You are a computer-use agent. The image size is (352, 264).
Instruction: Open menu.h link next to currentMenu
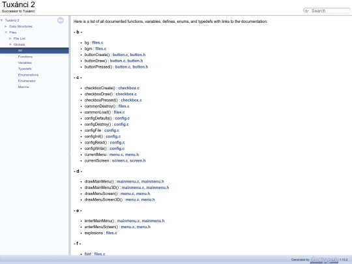point(132,154)
